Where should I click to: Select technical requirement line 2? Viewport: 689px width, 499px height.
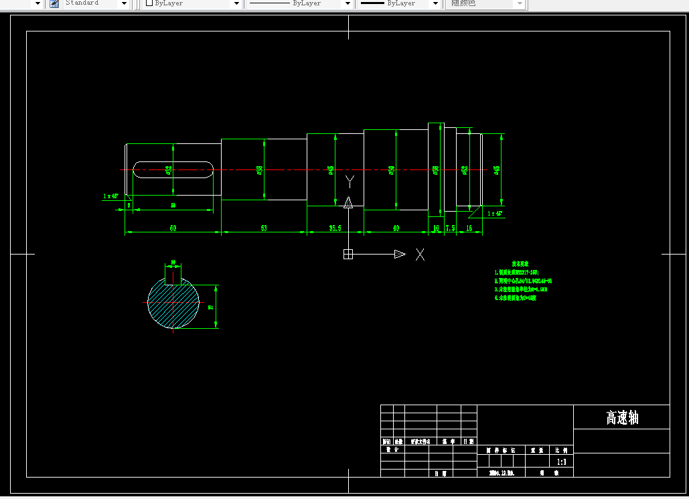[523, 281]
